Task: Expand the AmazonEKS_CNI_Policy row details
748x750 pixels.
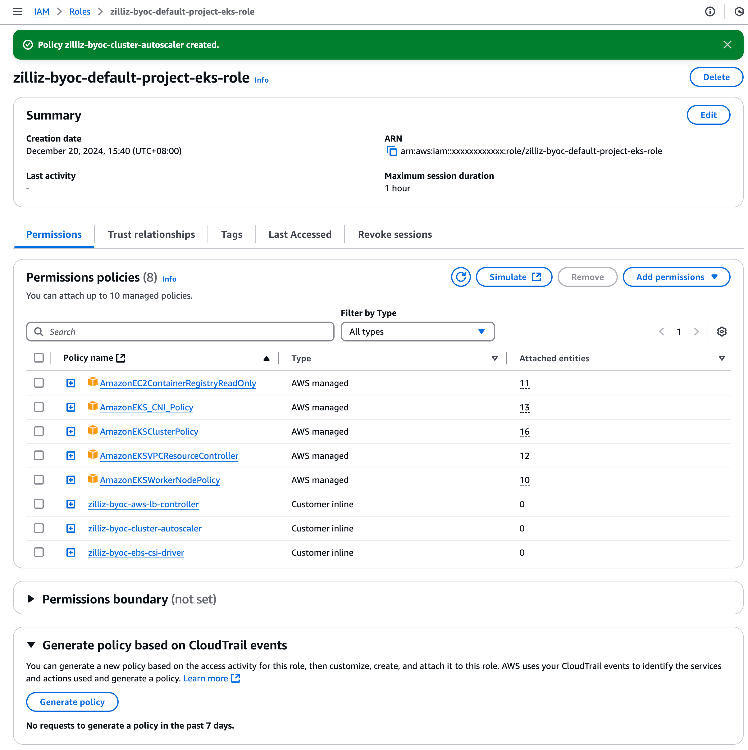Action: pyautogui.click(x=71, y=407)
